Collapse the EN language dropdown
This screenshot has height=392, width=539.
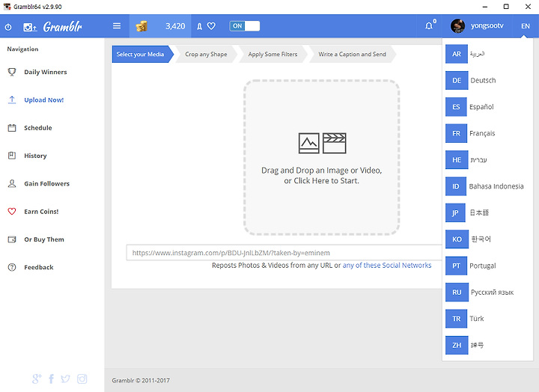tap(526, 25)
